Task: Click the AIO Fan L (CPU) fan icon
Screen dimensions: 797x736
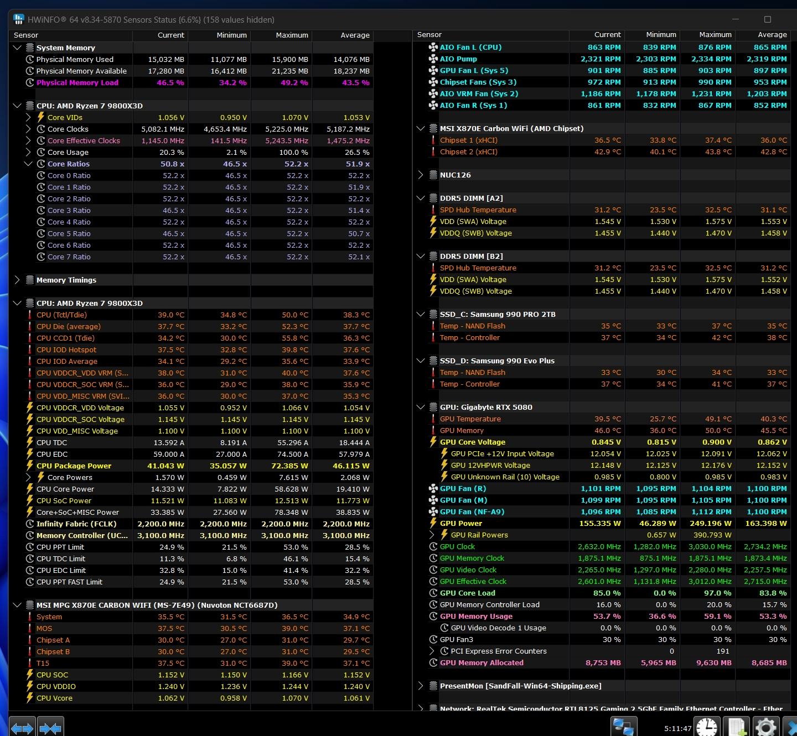Action: 433,47
